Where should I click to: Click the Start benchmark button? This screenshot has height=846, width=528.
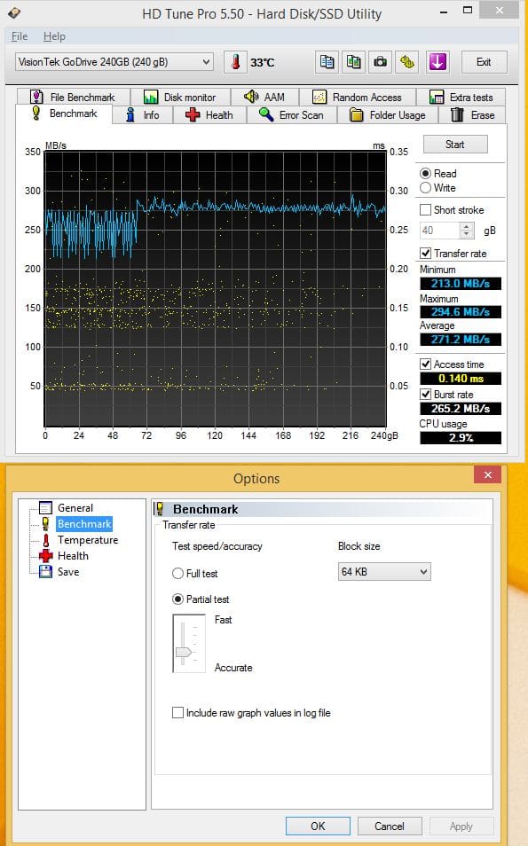pos(455,145)
